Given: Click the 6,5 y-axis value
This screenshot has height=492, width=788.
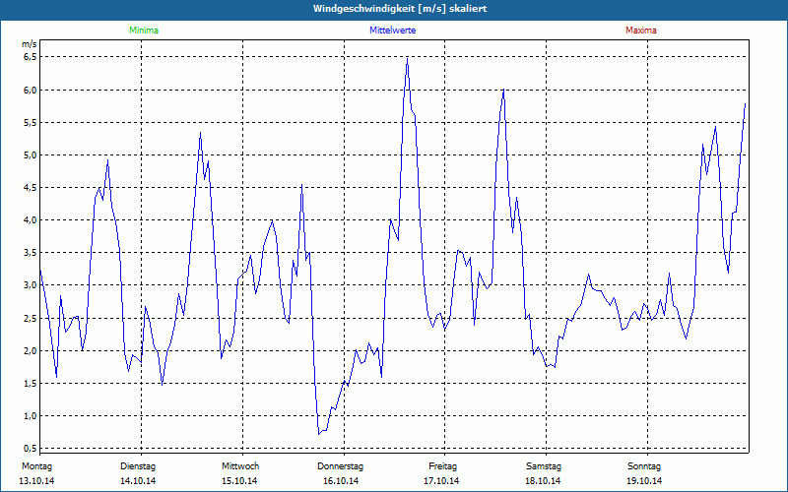Looking at the screenshot, I should pyautogui.click(x=31, y=57).
